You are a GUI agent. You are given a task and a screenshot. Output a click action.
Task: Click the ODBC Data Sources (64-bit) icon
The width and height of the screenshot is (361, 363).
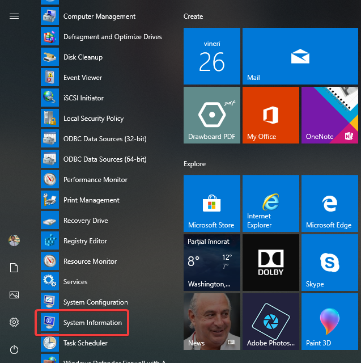50,159
